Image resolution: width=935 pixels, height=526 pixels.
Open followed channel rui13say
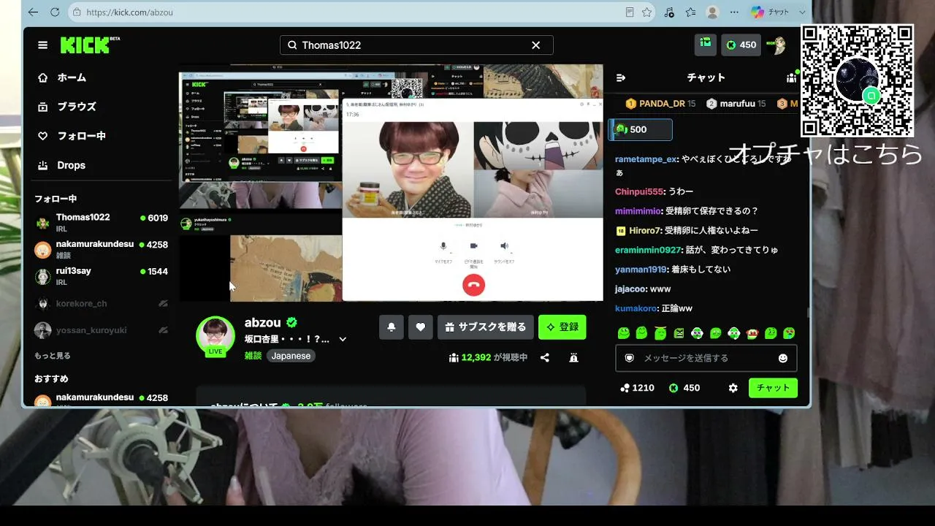(102, 276)
